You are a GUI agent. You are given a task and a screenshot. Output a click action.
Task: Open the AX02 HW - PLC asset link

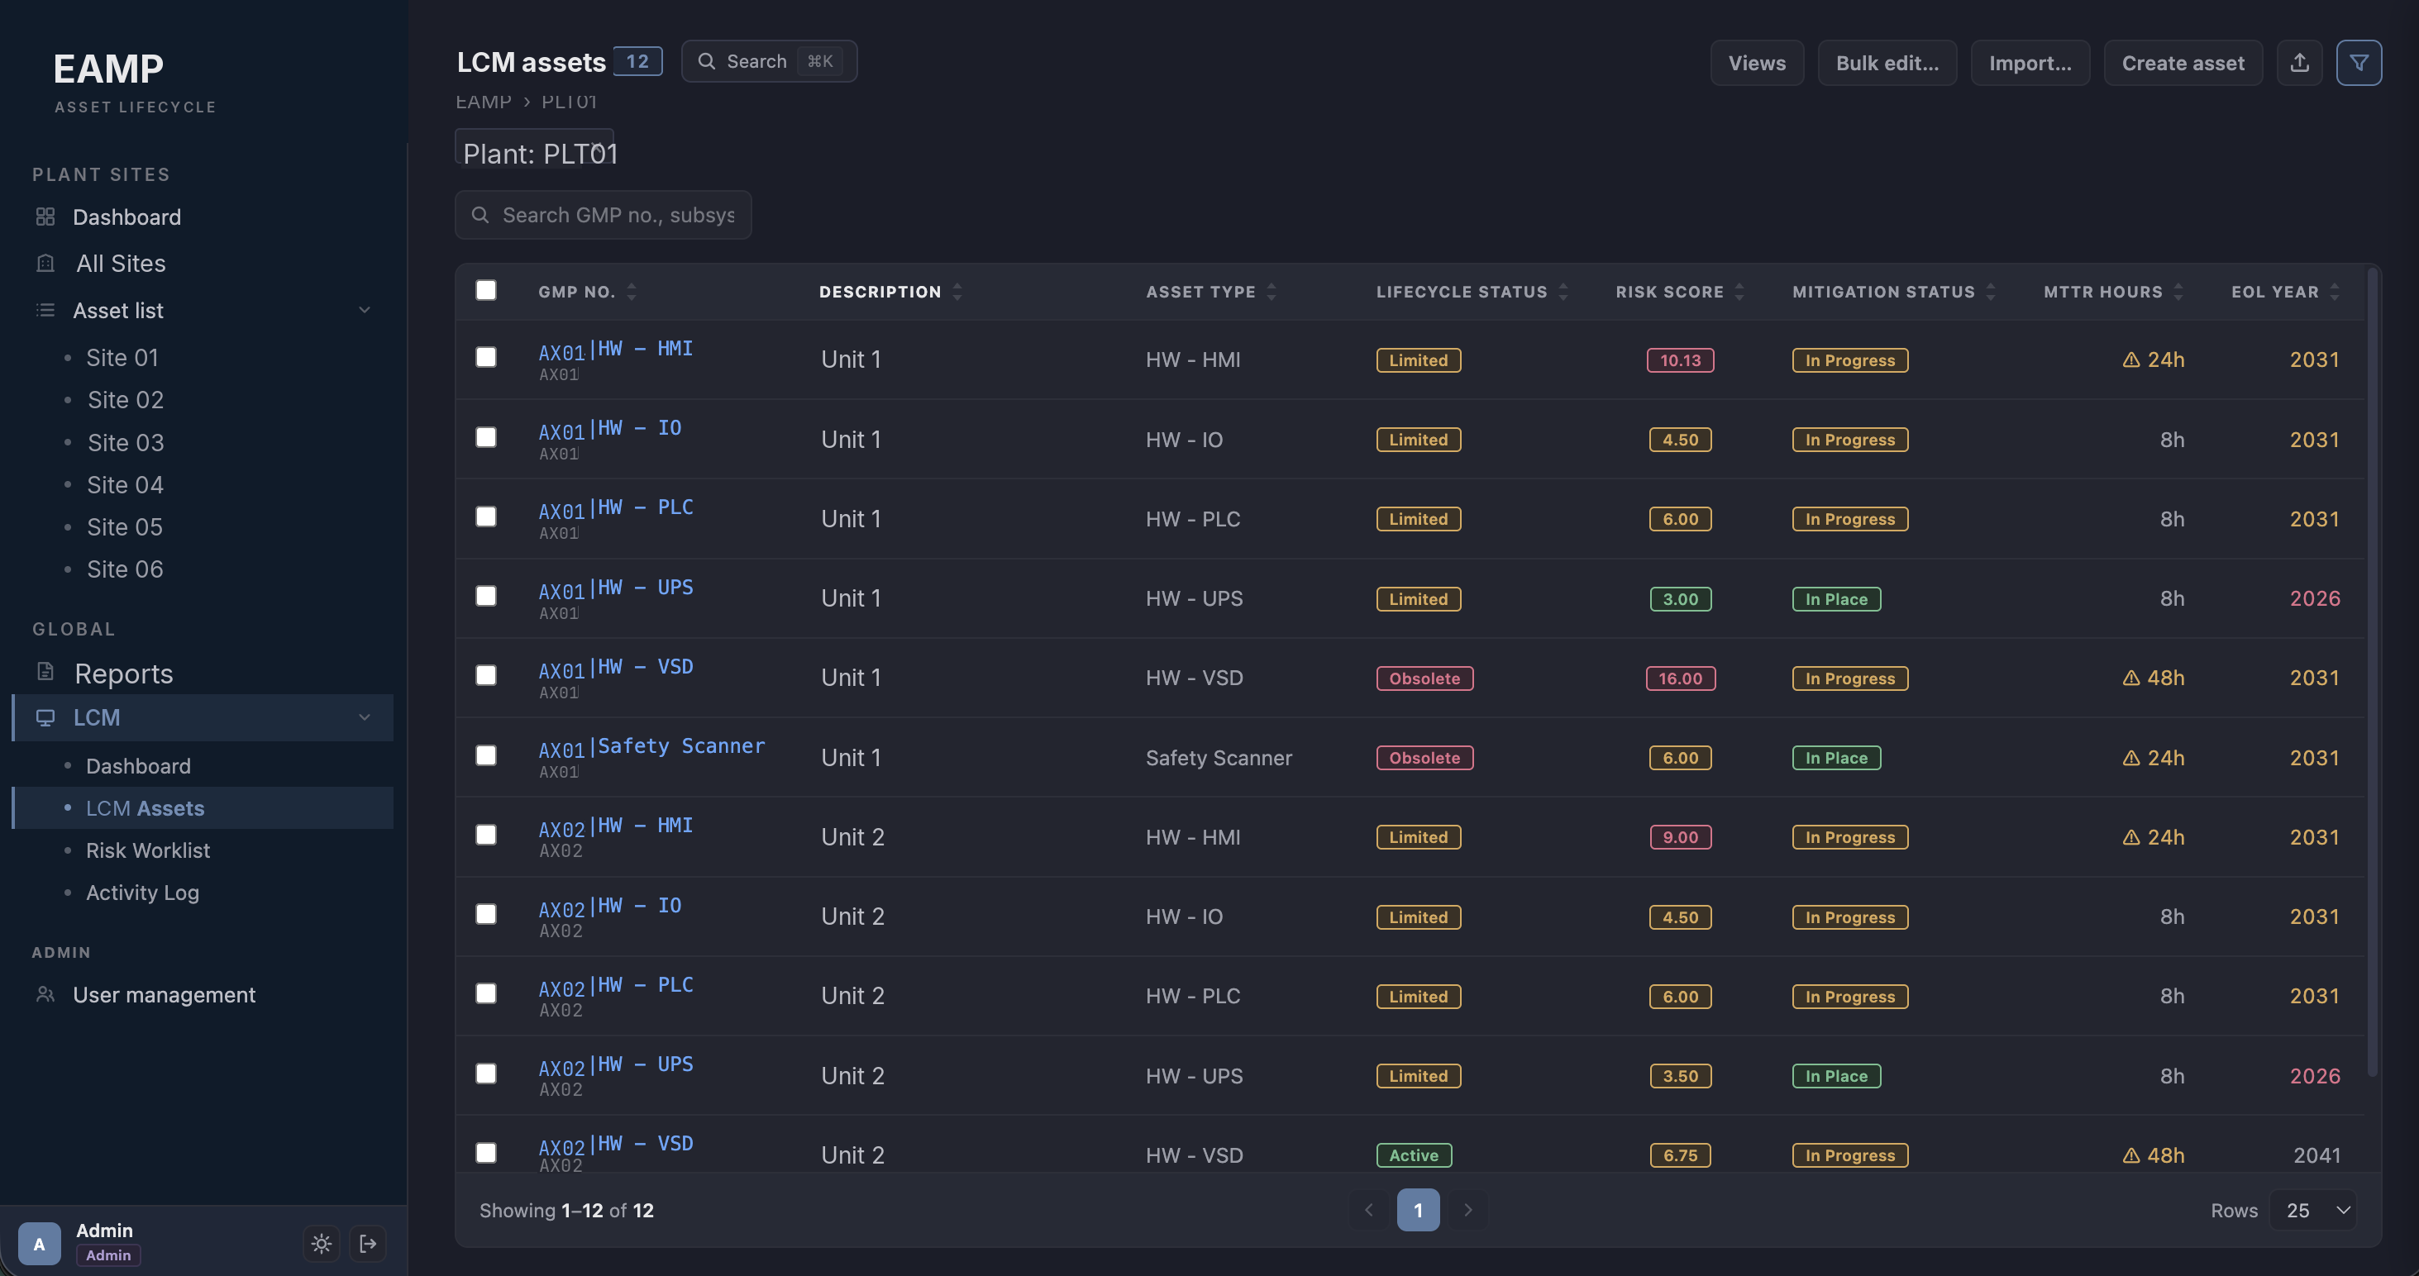click(616, 986)
